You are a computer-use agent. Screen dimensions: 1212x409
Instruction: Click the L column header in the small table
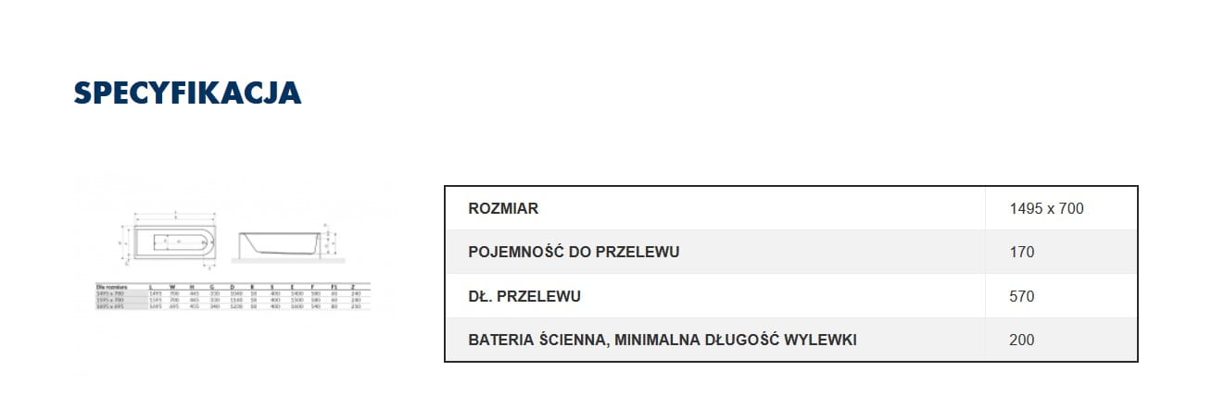[x=153, y=288]
